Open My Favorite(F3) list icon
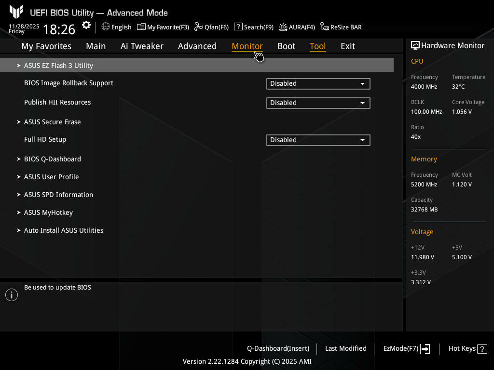The height and width of the screenshot is (370, 494). [x=141, y=27]
